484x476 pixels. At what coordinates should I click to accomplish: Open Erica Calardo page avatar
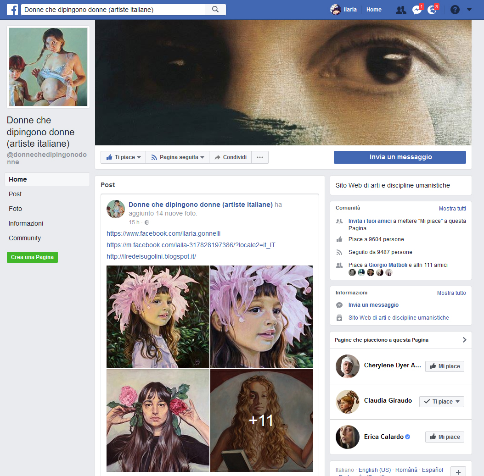pos(348,437)
